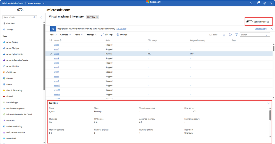The height and width of the screenshot is (144, 275).
Task: Click the Set up now link
Action: click(x=121, y=29)
